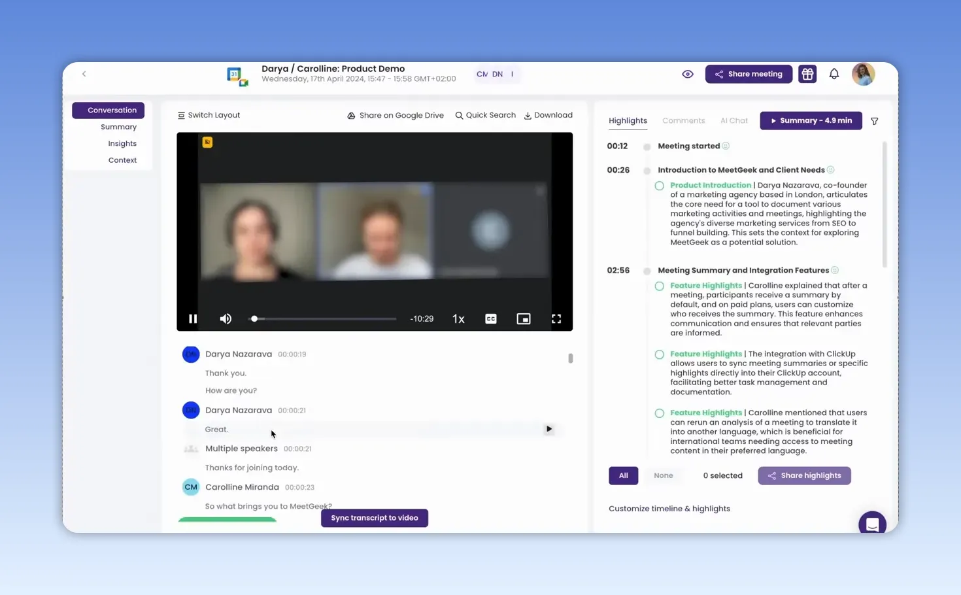Play the Summary - 4.9 min clip

(811, 120)
